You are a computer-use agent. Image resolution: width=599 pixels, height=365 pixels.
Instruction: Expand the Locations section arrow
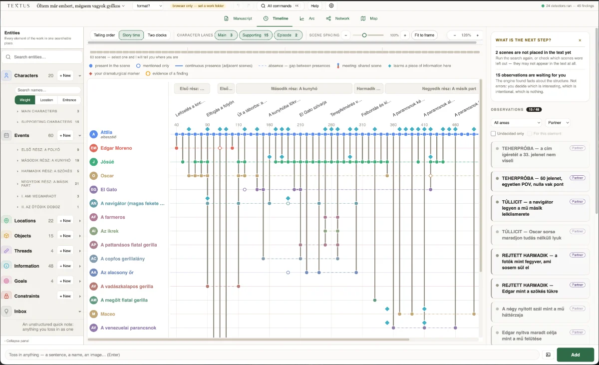pos(79,221)
